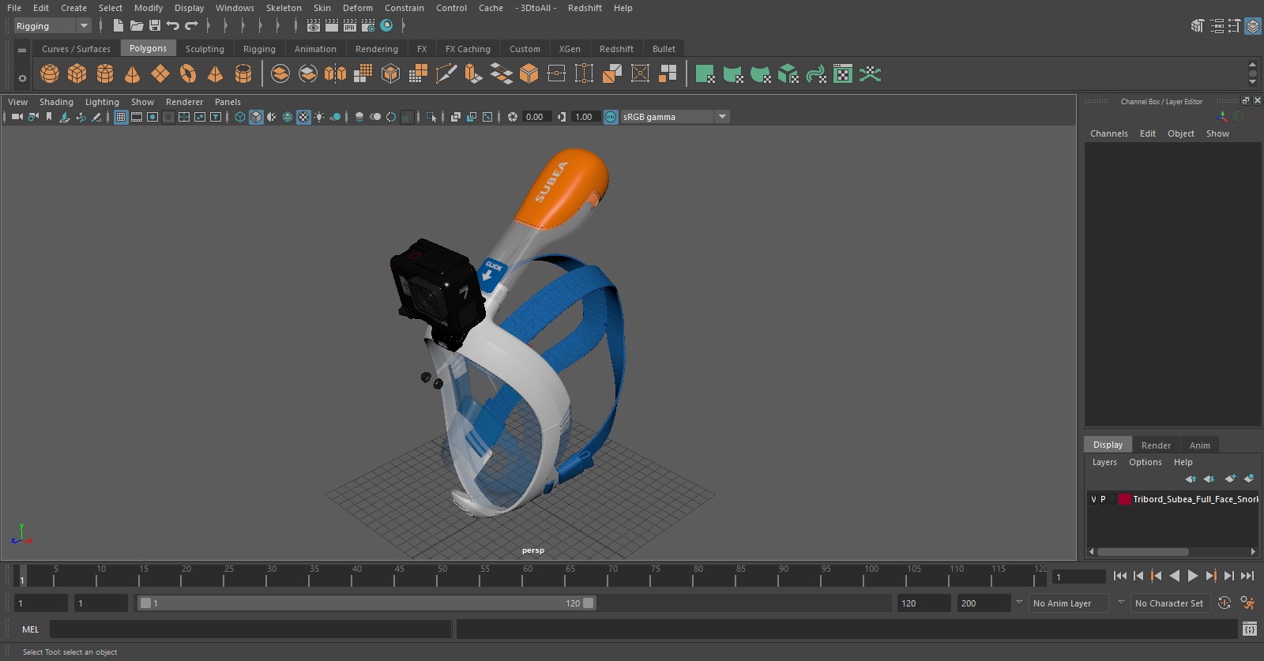
Task: Click the Combine meshes shelf icon
Action: 280,74
